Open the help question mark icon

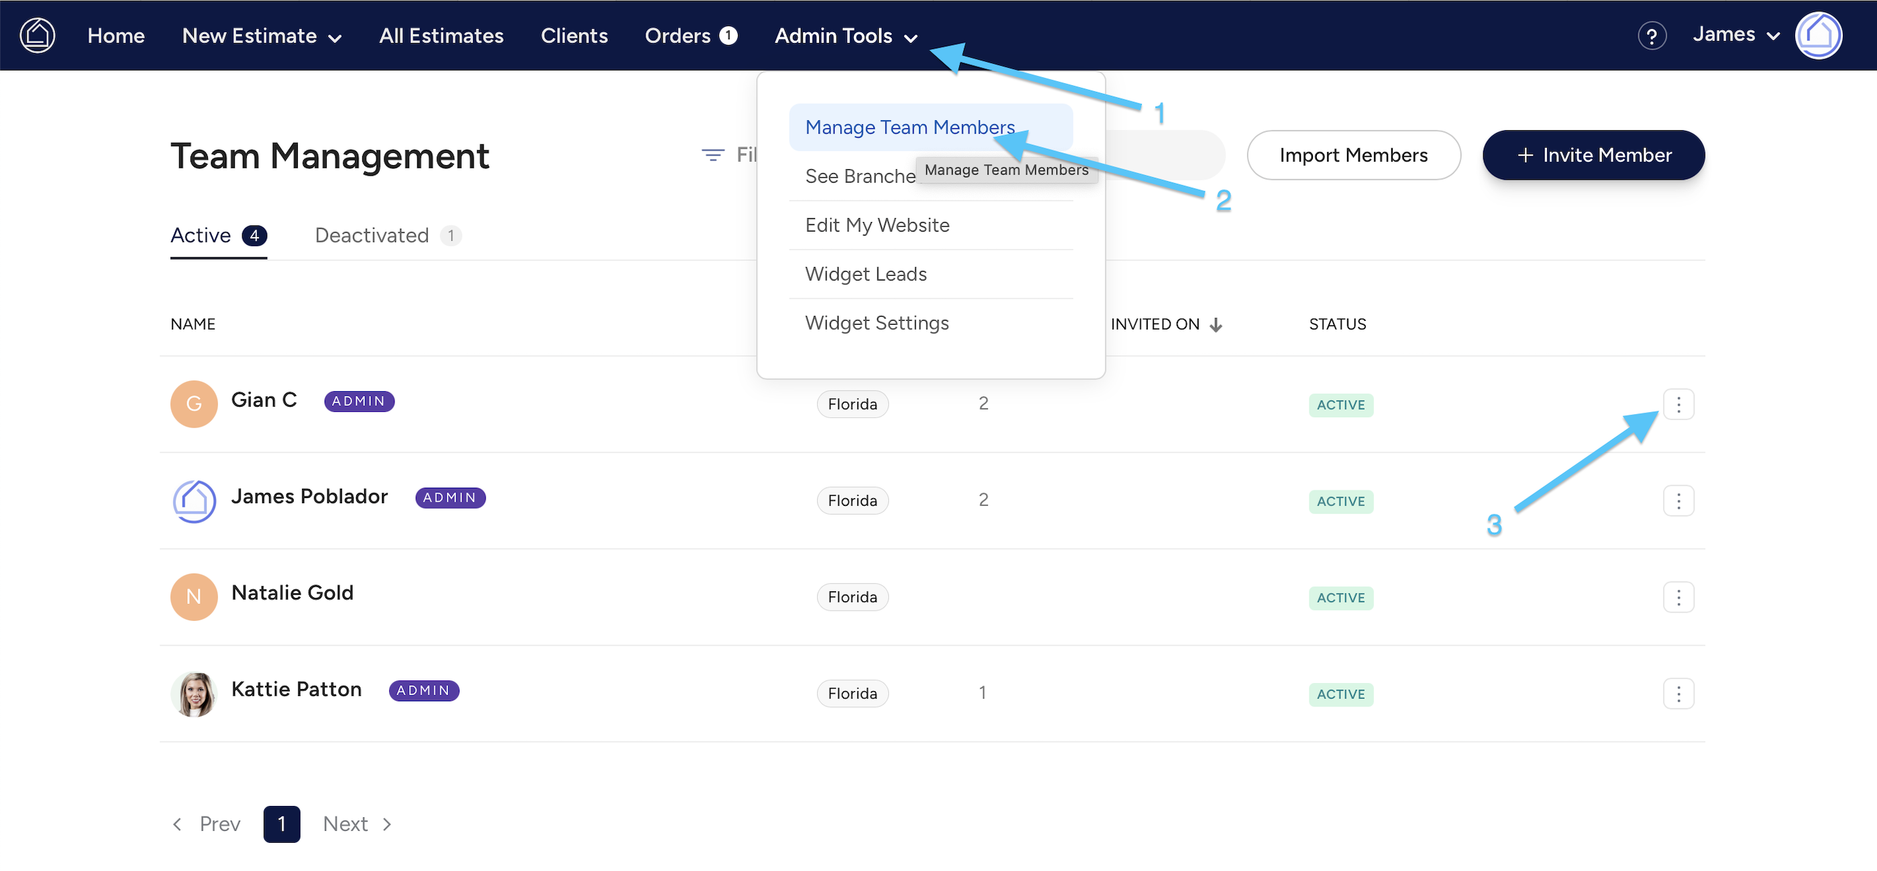point(1651,36)
